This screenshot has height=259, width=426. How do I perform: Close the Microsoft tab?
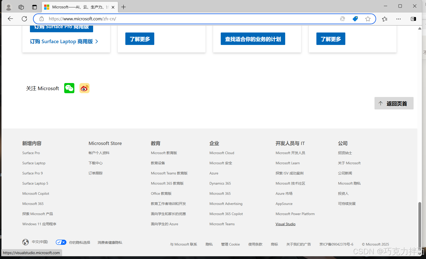click(113, 7)
